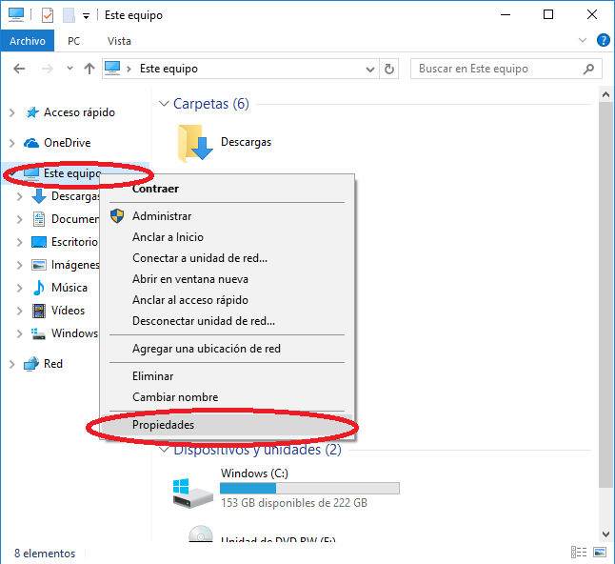This screenshot has height=564, width=615.
Task: Collapse the Carpetas (6) group
Action: 163,104
